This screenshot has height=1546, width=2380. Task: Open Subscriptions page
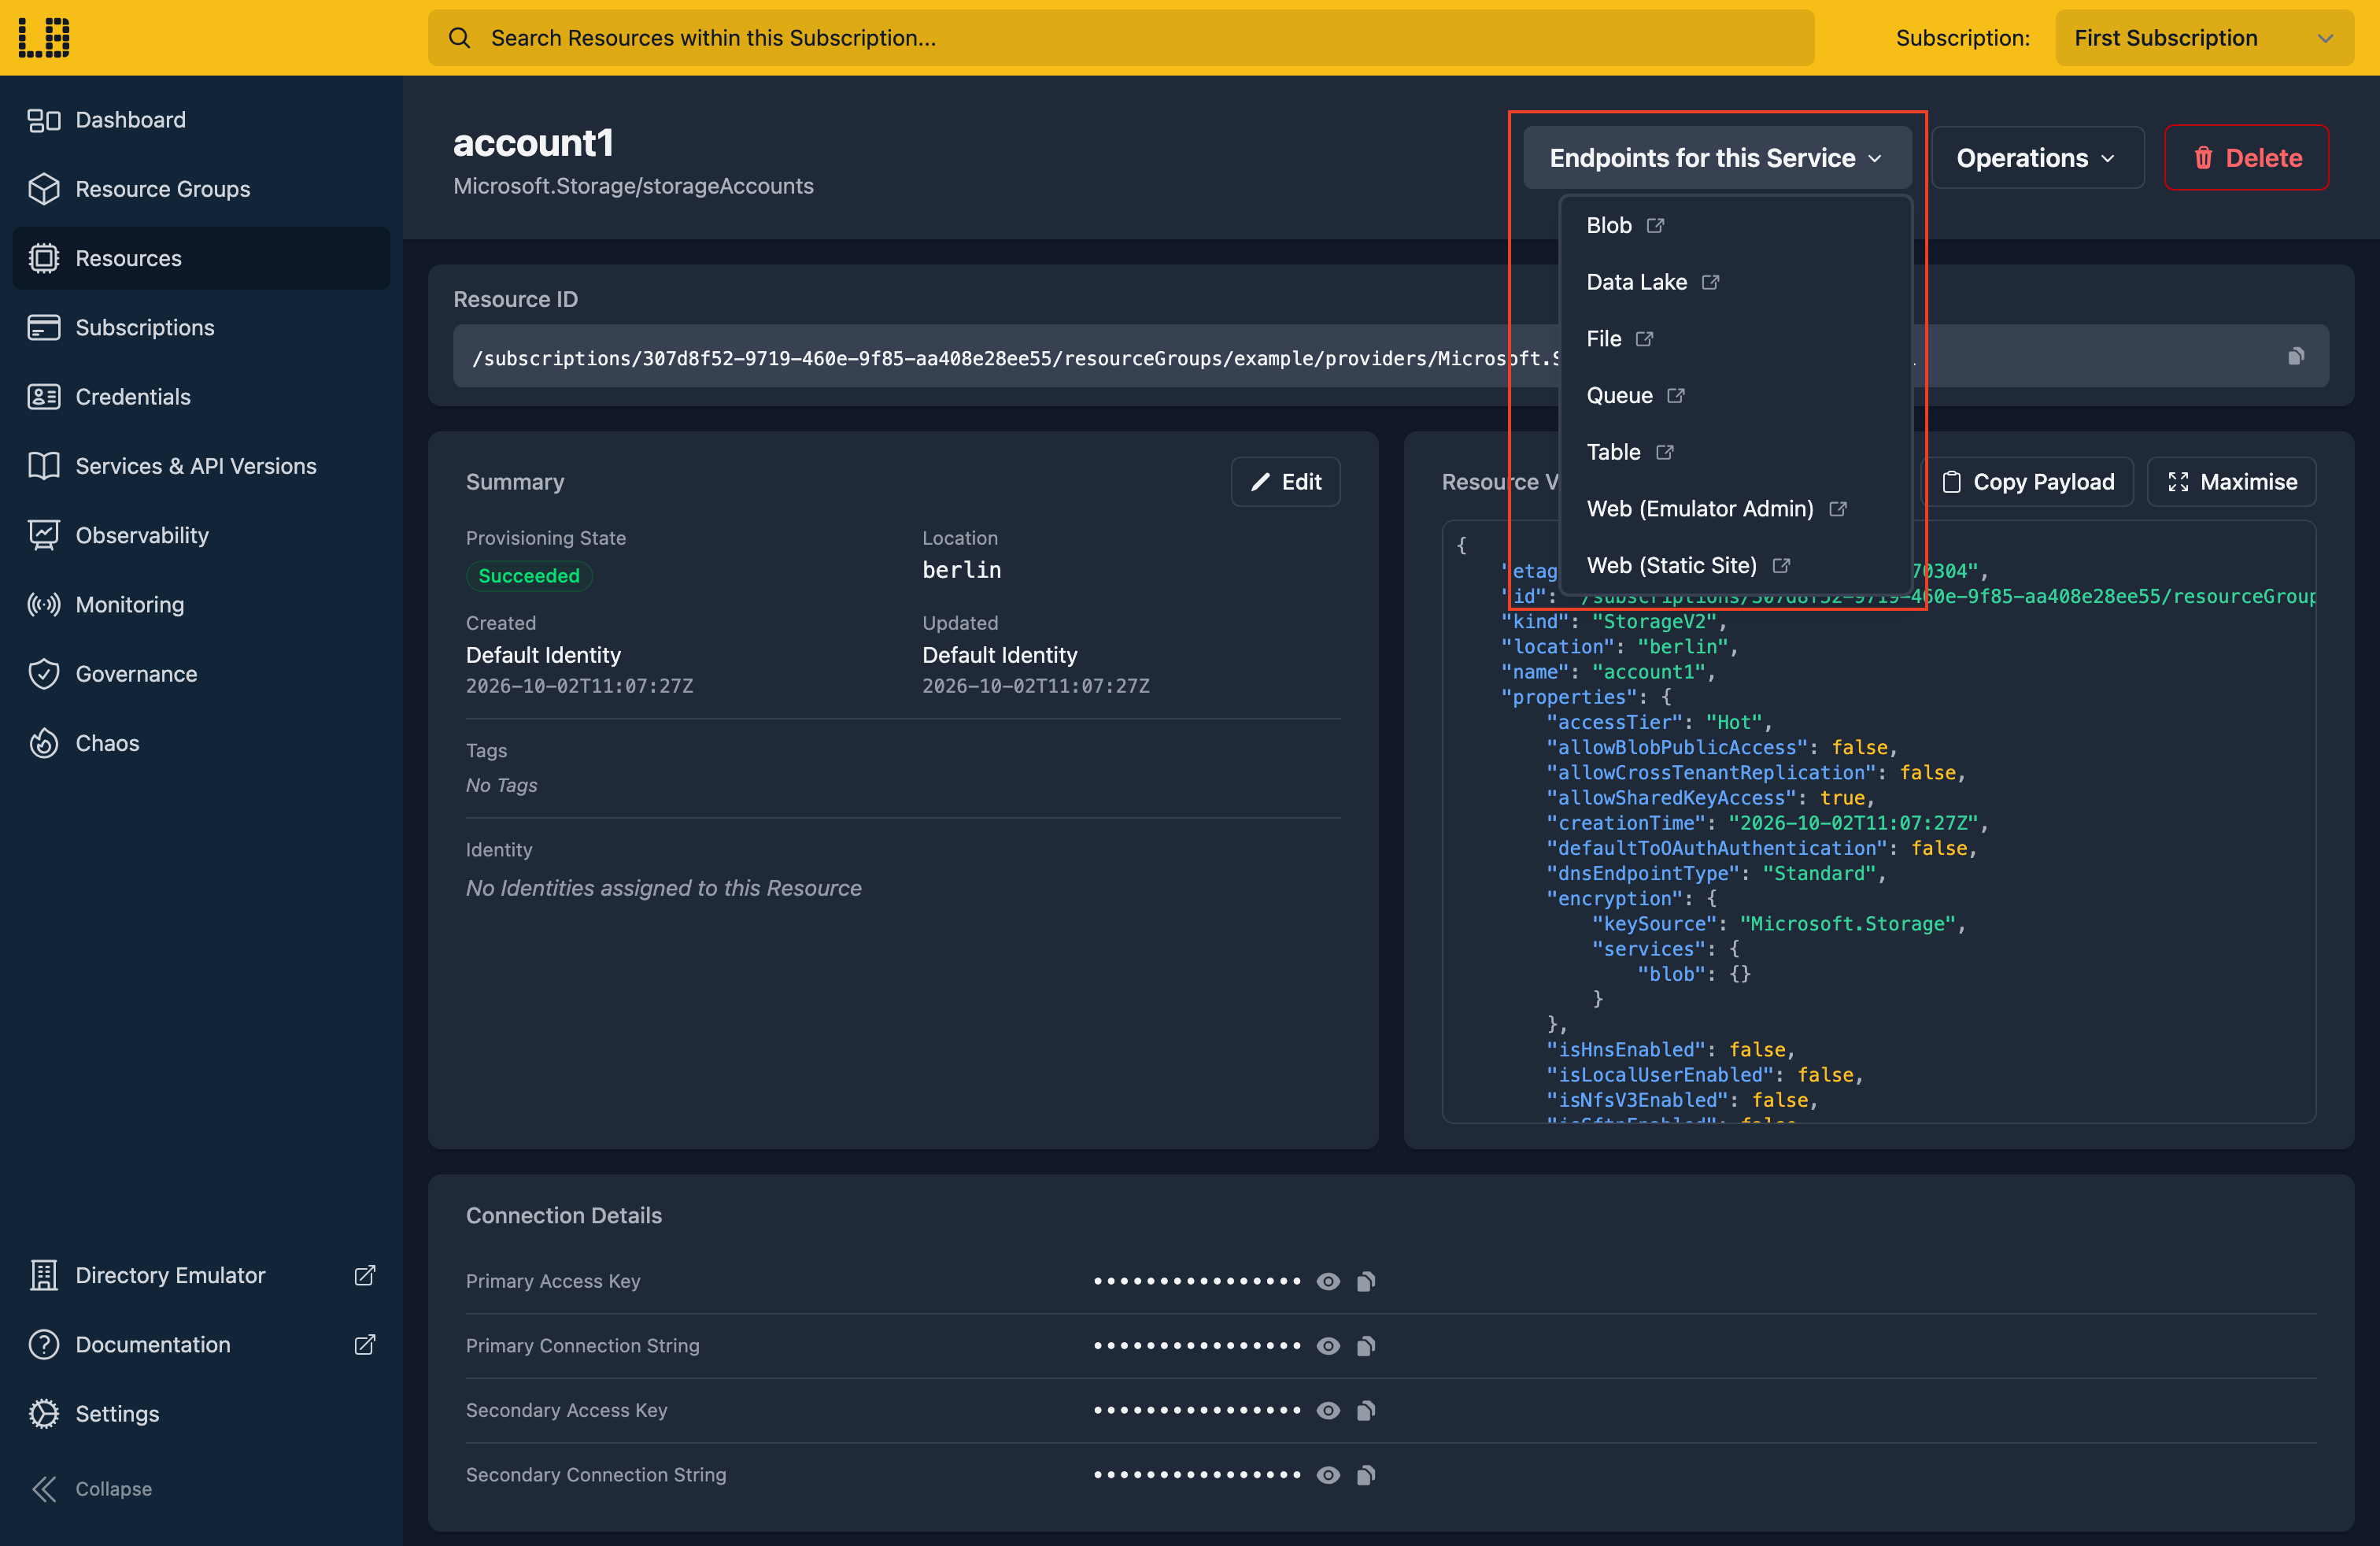[x=201, y=327]
